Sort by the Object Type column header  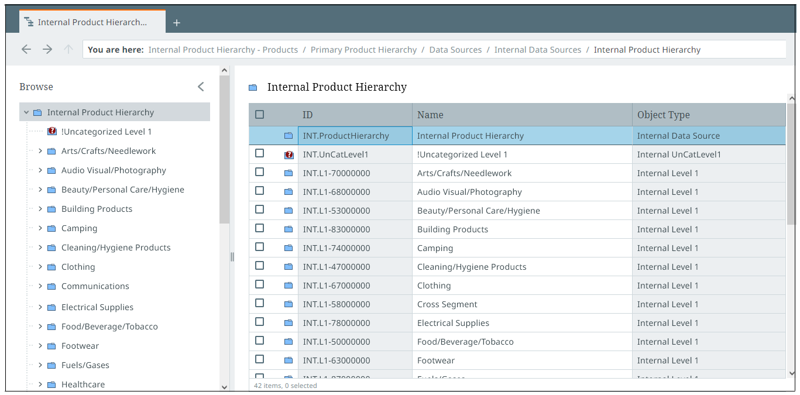663,115
